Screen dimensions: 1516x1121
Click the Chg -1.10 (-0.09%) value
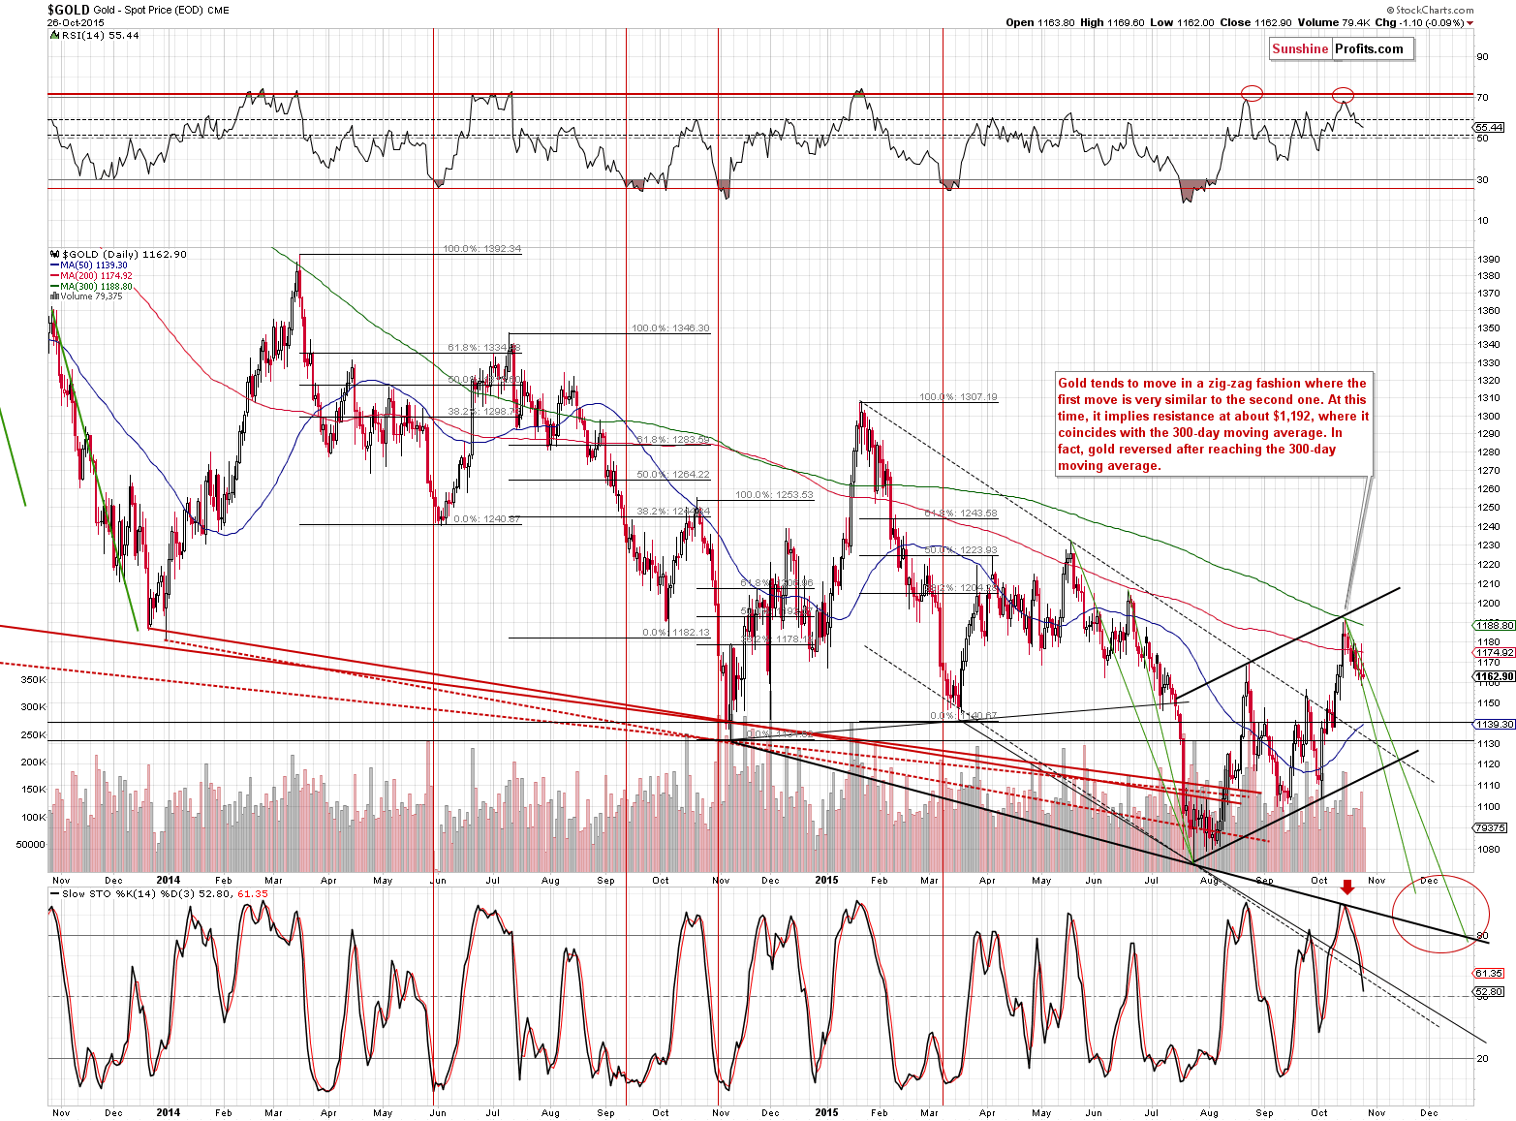tap(1419, 22)
